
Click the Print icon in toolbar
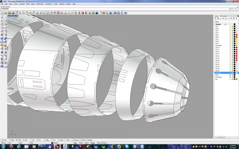tap(13, 13)
